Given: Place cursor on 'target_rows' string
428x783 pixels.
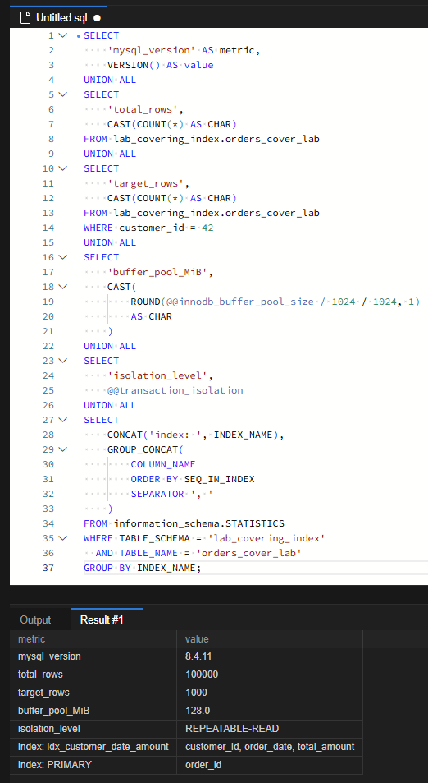Looking at the screenshot, I should [145, 183].
